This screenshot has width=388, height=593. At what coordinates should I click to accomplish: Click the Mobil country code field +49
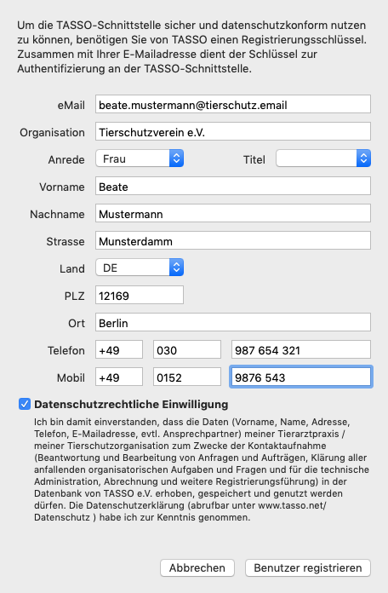[119, 377]
